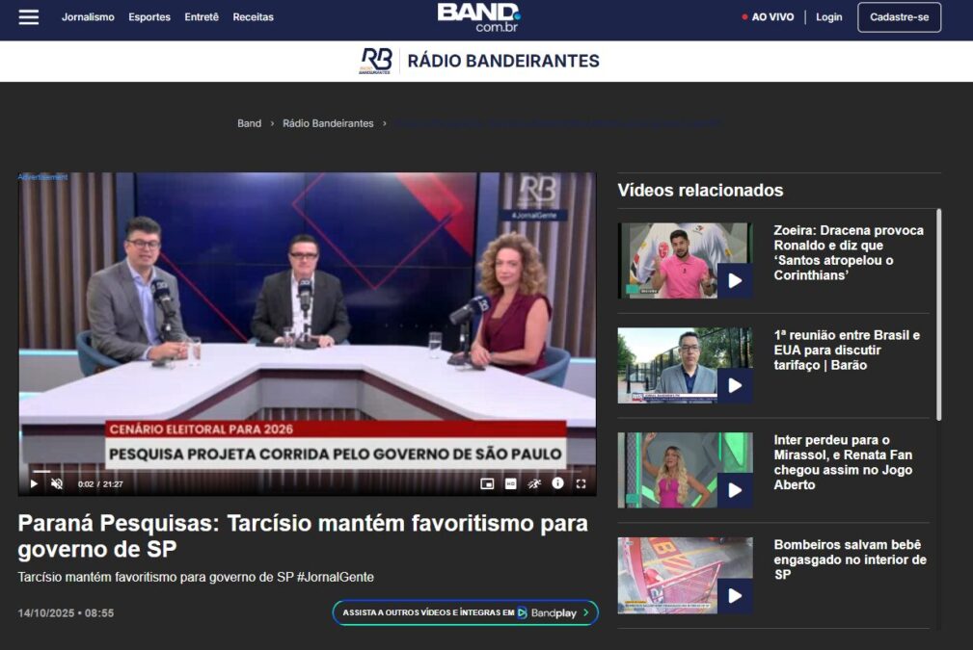Click the video time display 0:02 / 21:27

tap(100, 484)
